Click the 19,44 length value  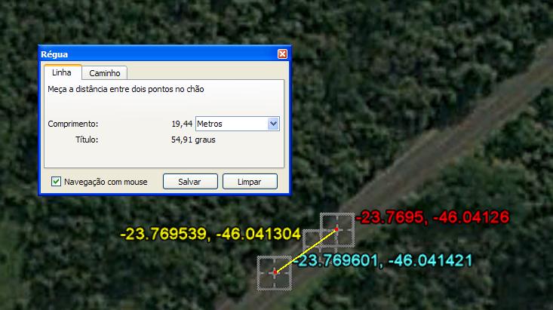tap(182, 124)
